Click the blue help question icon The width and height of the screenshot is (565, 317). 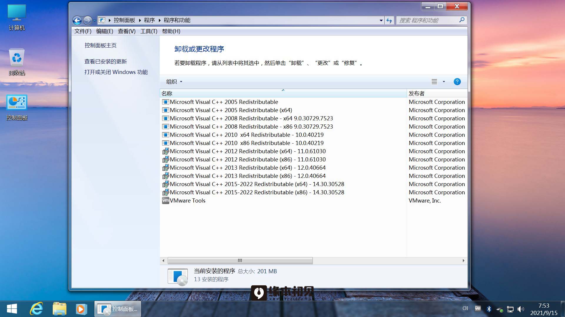[x=457, y=82]
